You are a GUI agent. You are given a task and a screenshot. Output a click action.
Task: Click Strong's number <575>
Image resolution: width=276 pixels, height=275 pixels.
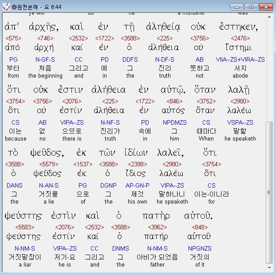click(x=13, y=38)
